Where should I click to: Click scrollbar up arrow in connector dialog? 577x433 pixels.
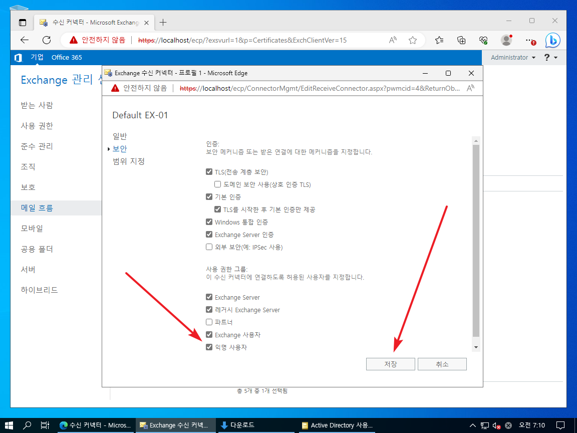pyautogui.click(x=476, y=141)
